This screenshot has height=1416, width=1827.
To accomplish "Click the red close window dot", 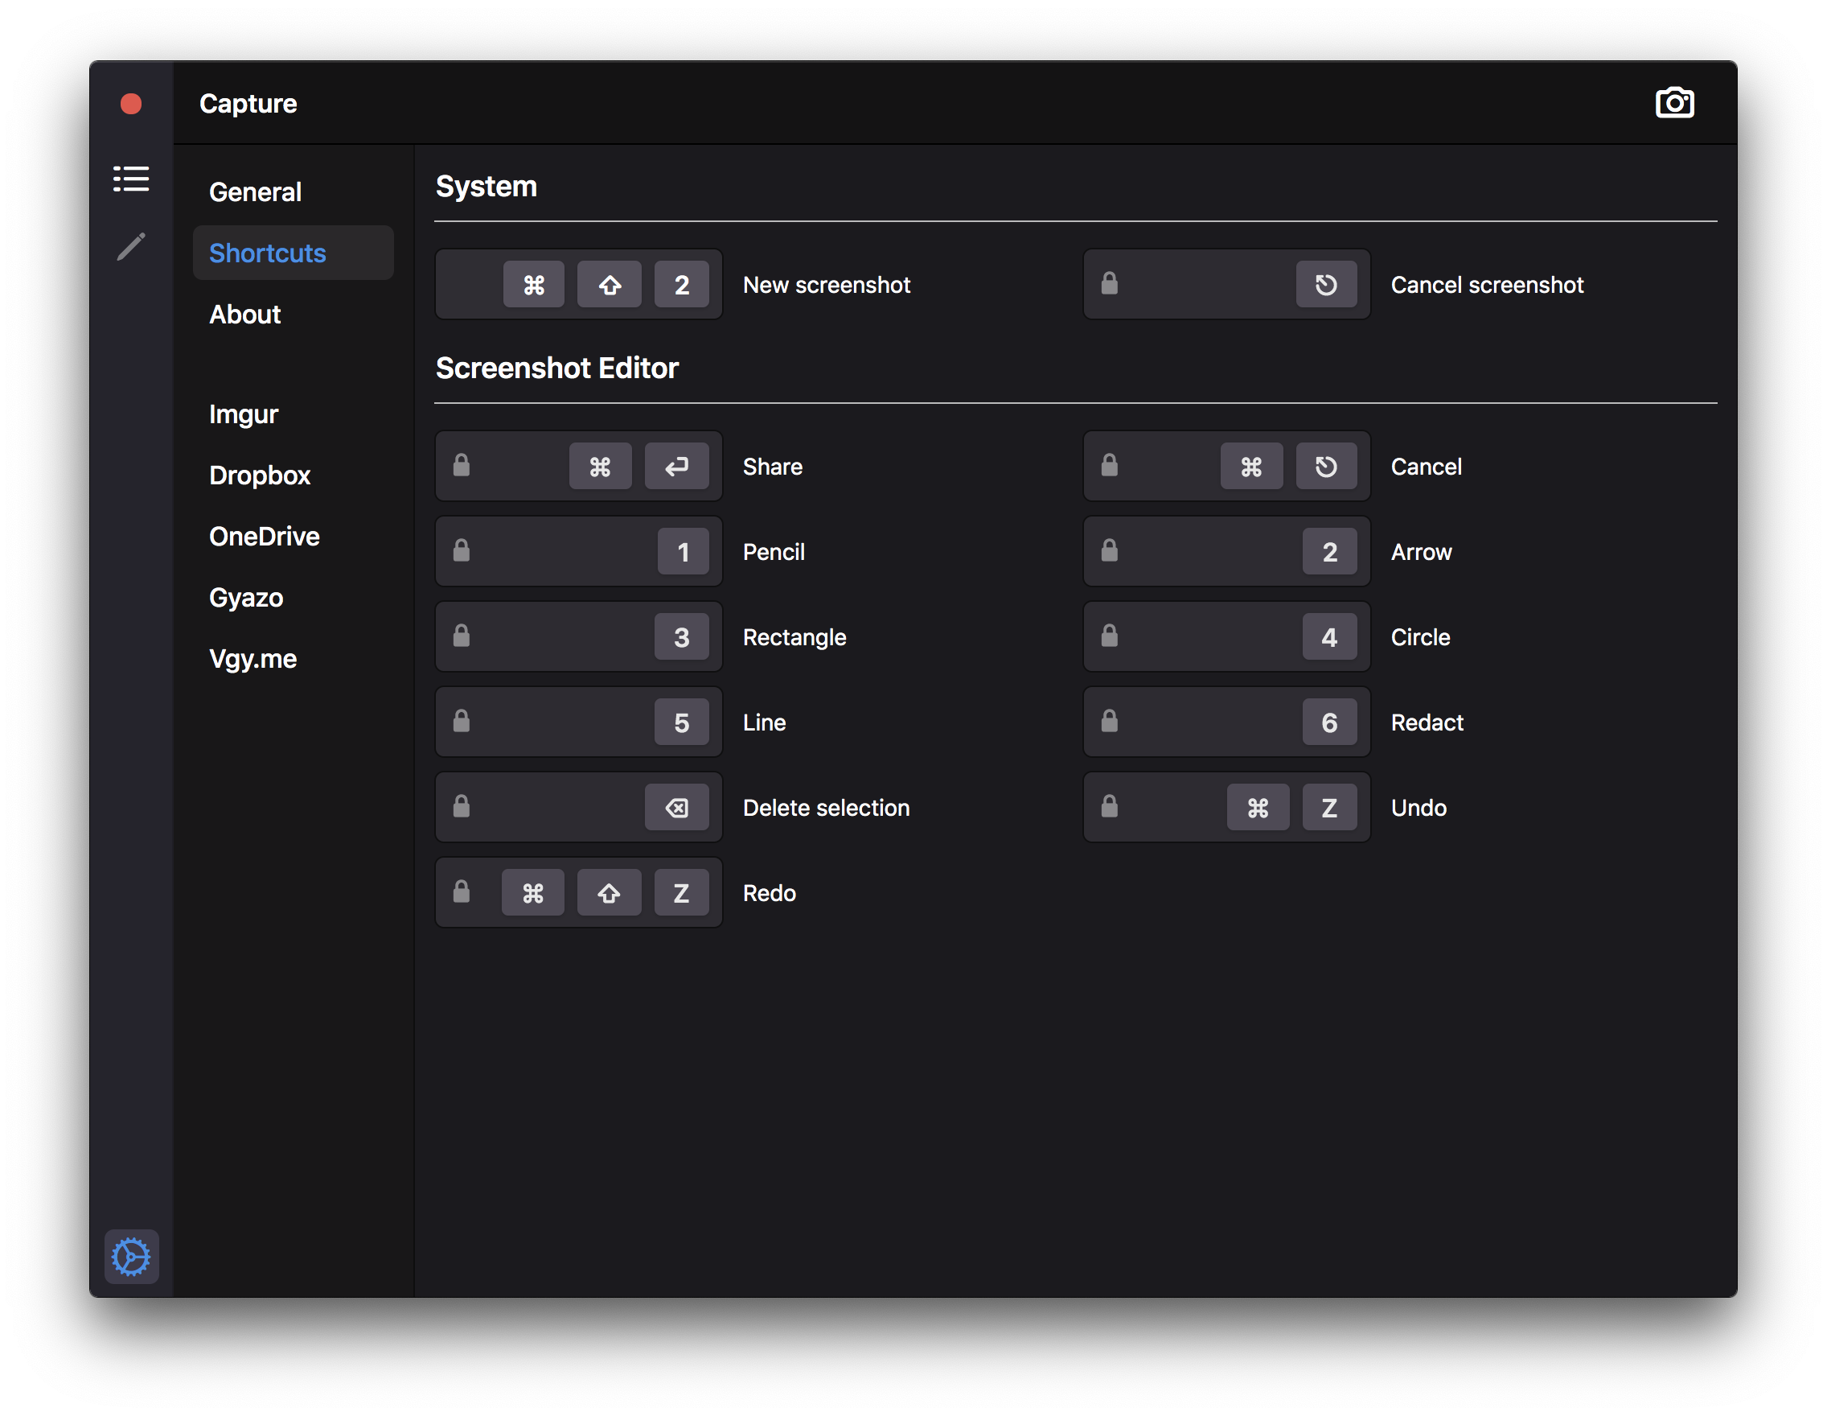I will pos(131,104).
